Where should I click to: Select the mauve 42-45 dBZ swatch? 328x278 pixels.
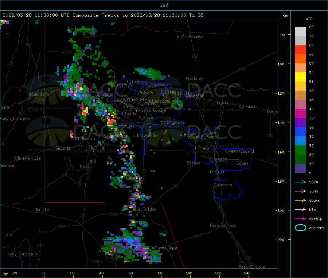[x=300, y=104]
